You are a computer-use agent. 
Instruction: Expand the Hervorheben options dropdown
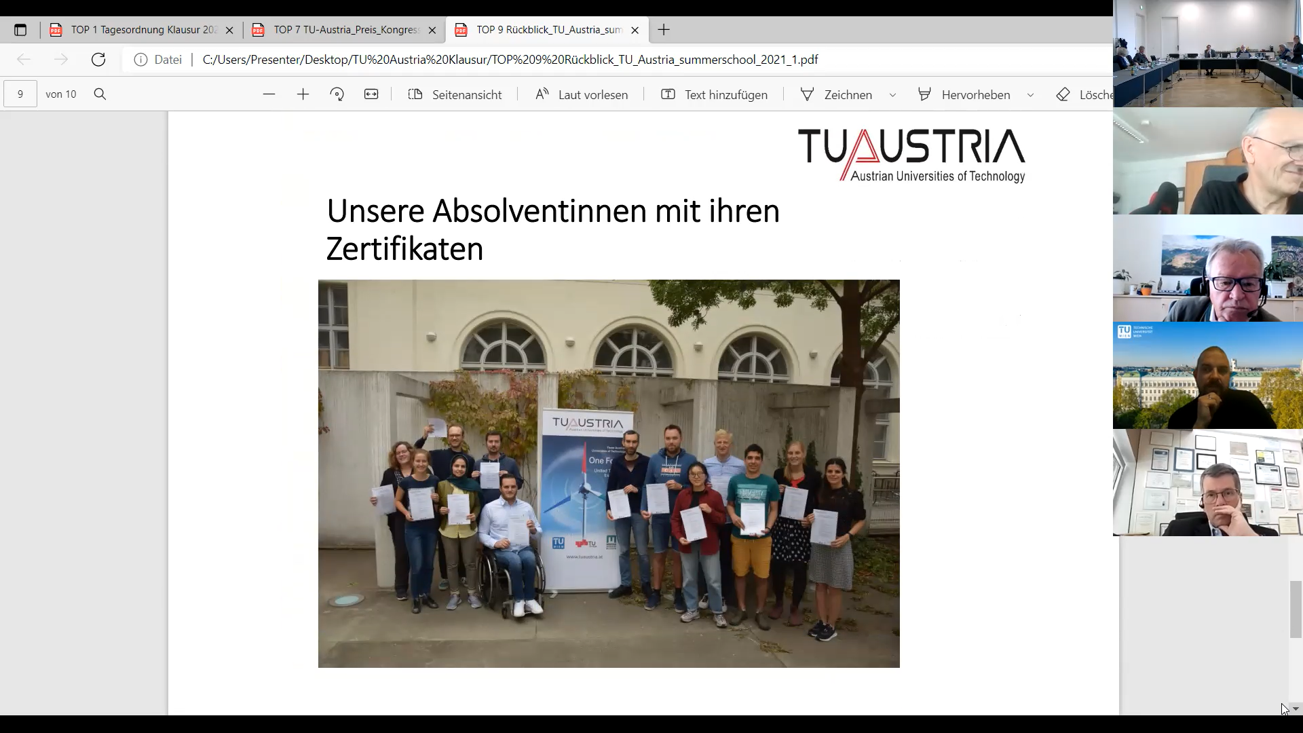(1030, 95)
